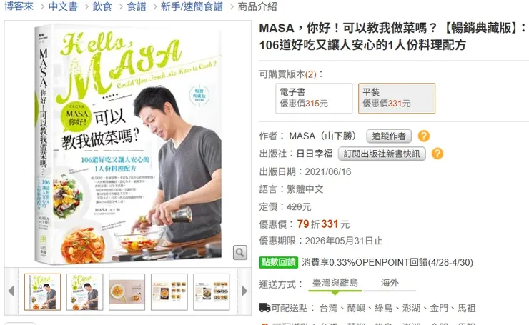Viewport: 529px width, 325px height.
Task: Click the question mark icon beside 訂閱出版社新書快訊
Action: 437,154
